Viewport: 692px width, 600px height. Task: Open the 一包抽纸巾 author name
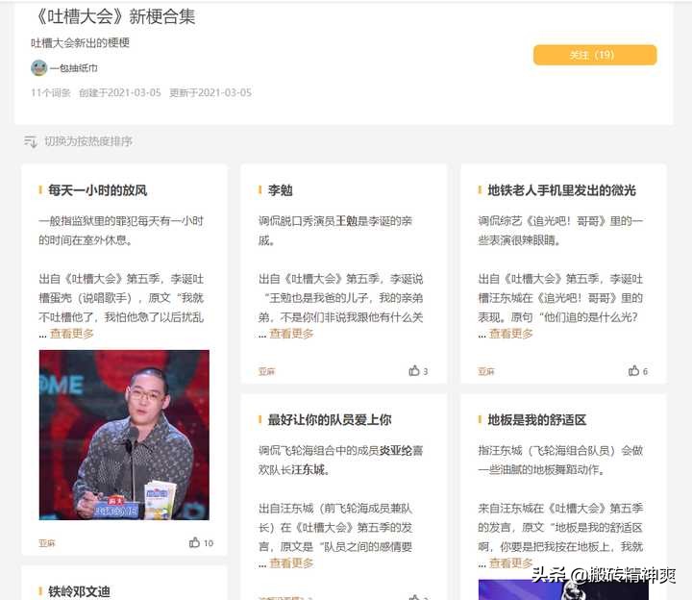click(x=74, y=68)
